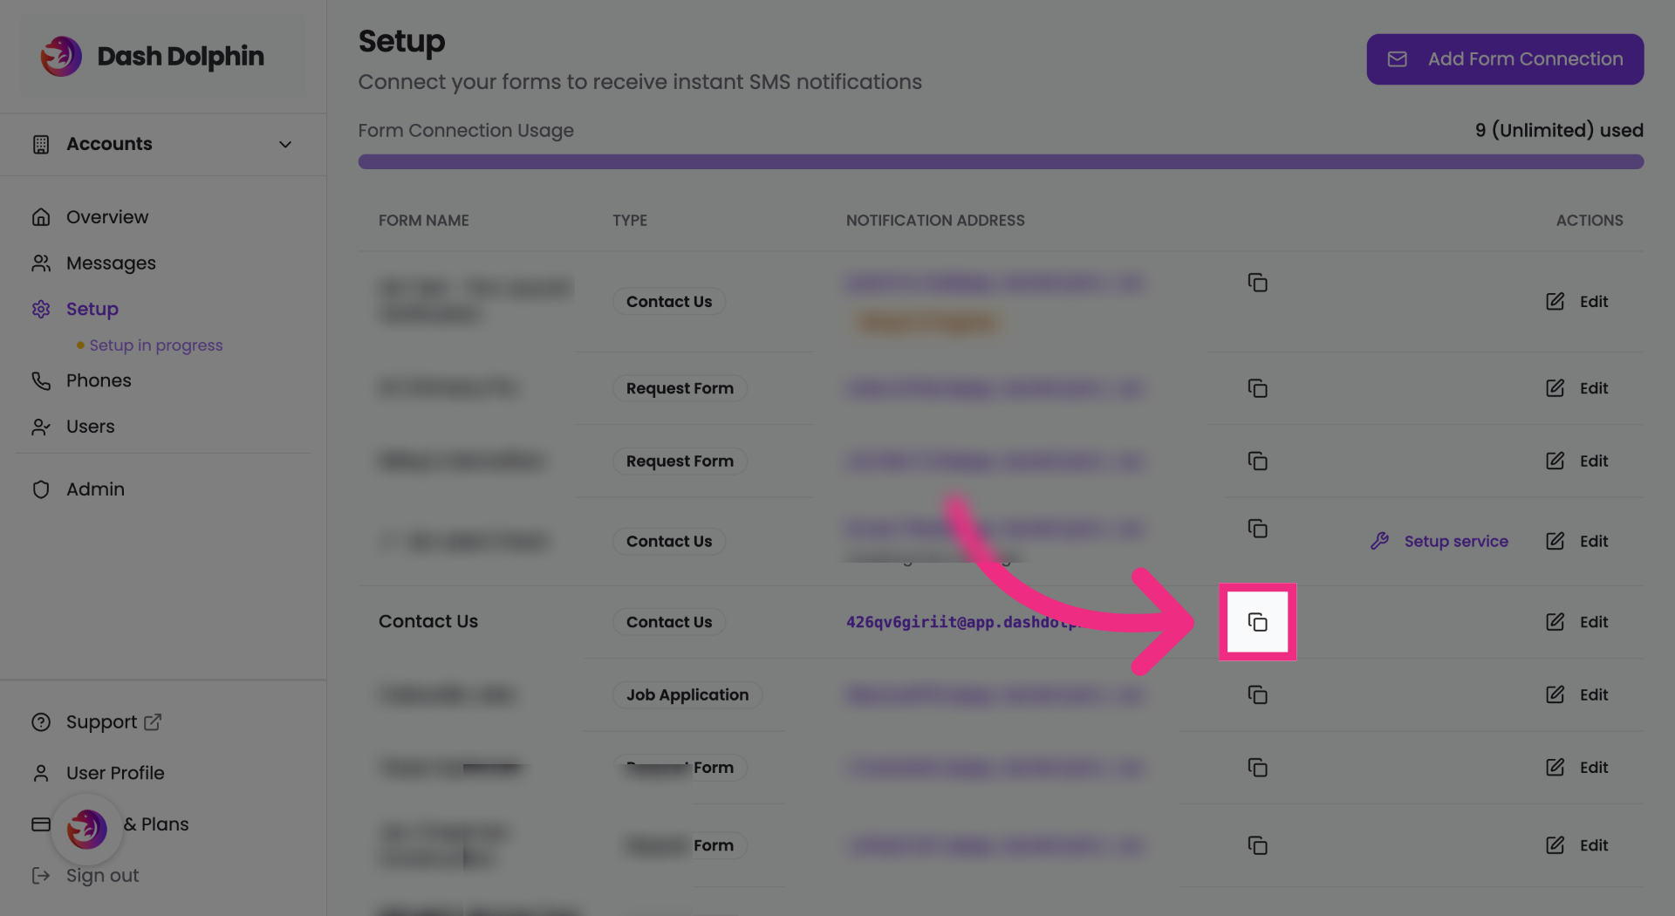The image size is (1675, 916).
Task: Open User Profile page
Action: 115,773
